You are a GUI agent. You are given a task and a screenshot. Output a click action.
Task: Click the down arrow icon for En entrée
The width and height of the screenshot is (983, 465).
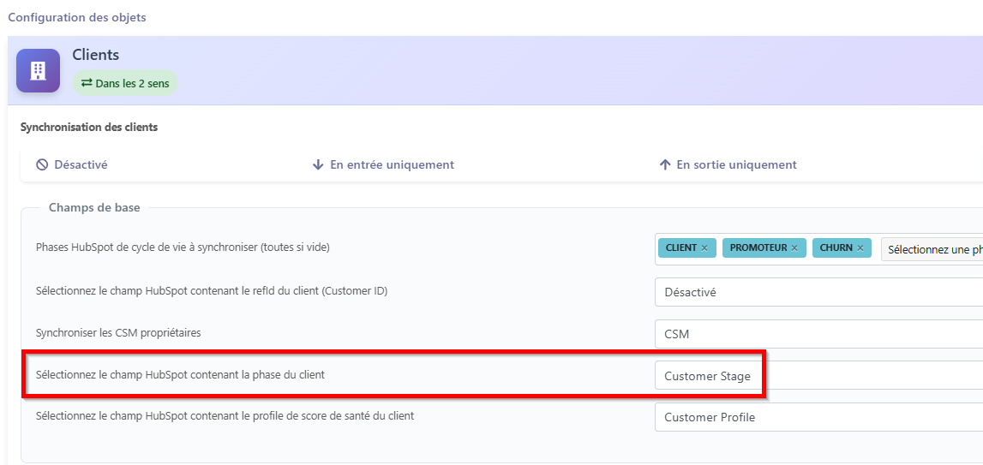point(318,164)
